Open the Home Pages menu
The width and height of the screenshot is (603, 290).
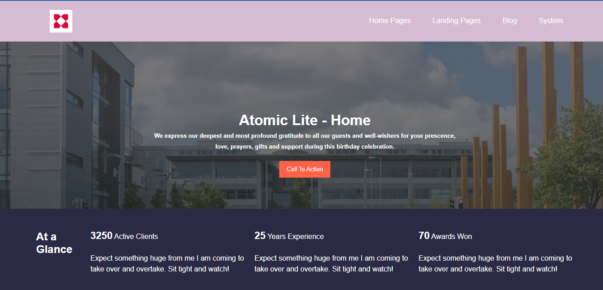pyautogui.click(x=390, y=20)
